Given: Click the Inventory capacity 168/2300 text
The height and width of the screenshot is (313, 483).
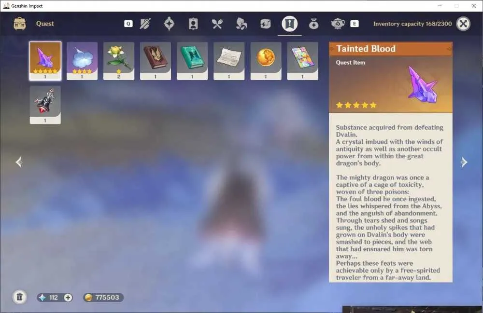Looking at the screenshot, I should 412,24.
